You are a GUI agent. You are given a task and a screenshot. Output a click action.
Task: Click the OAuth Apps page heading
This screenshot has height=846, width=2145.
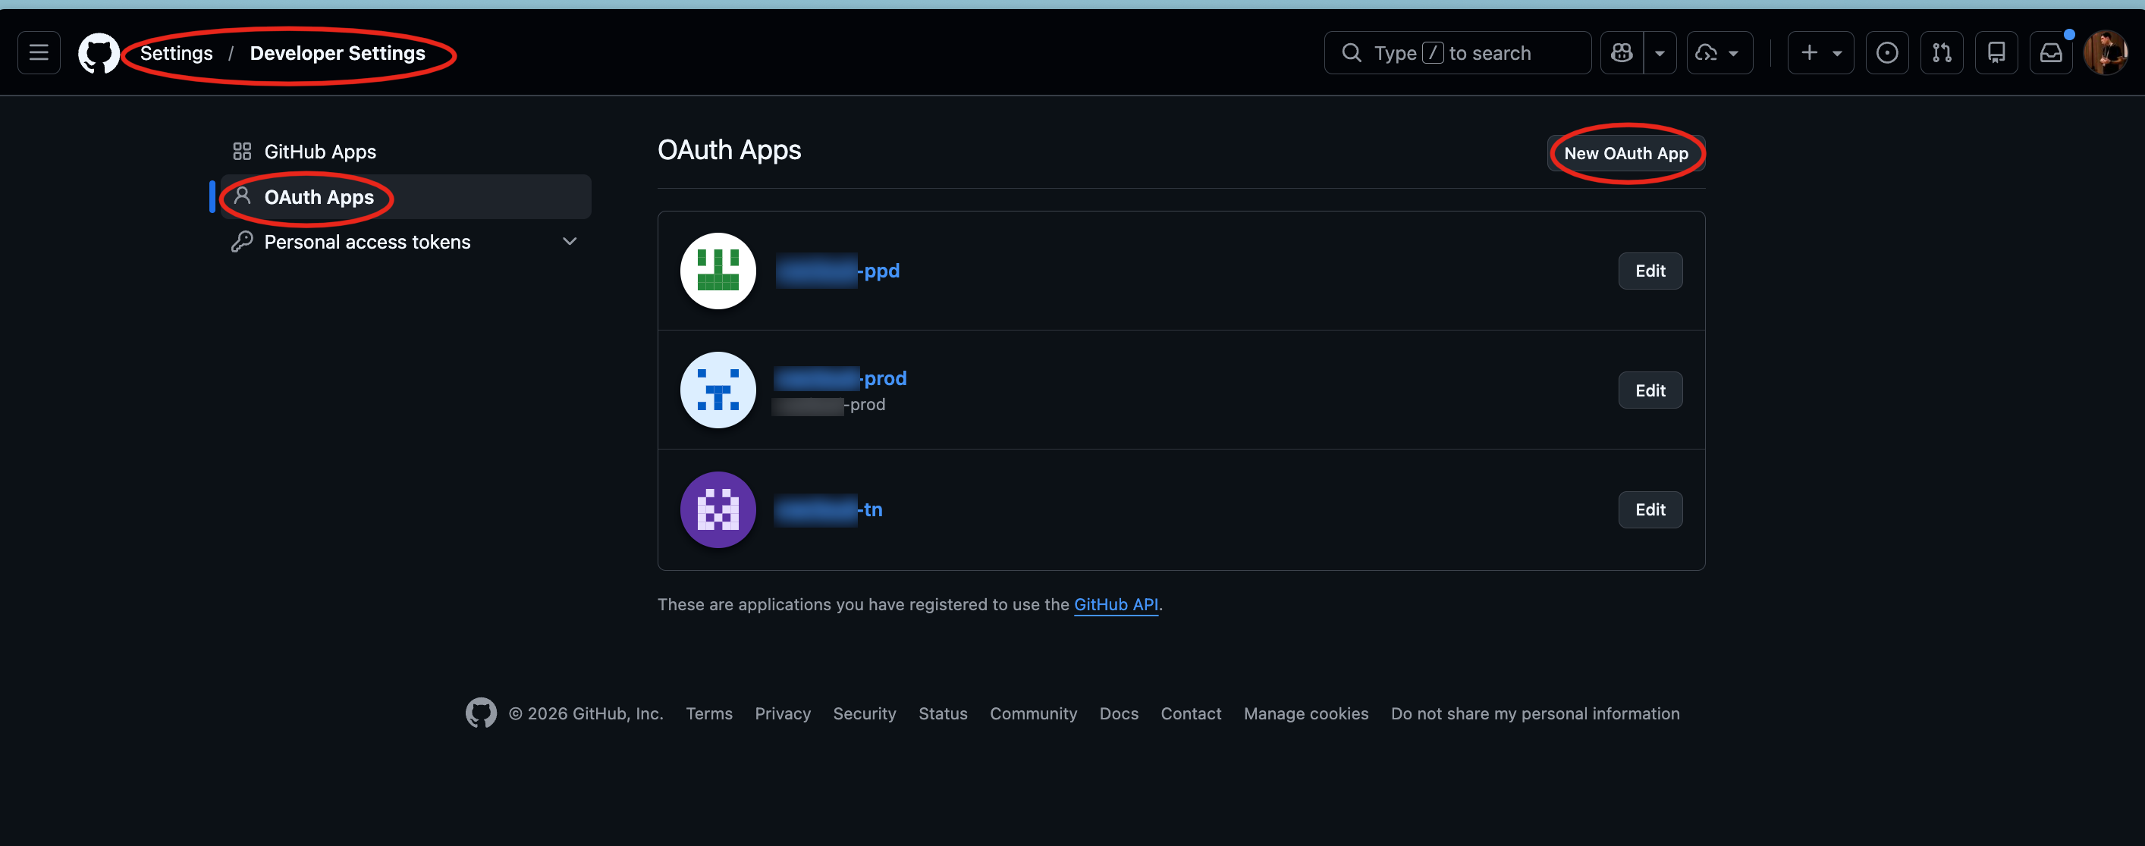(x=729, y=150)
